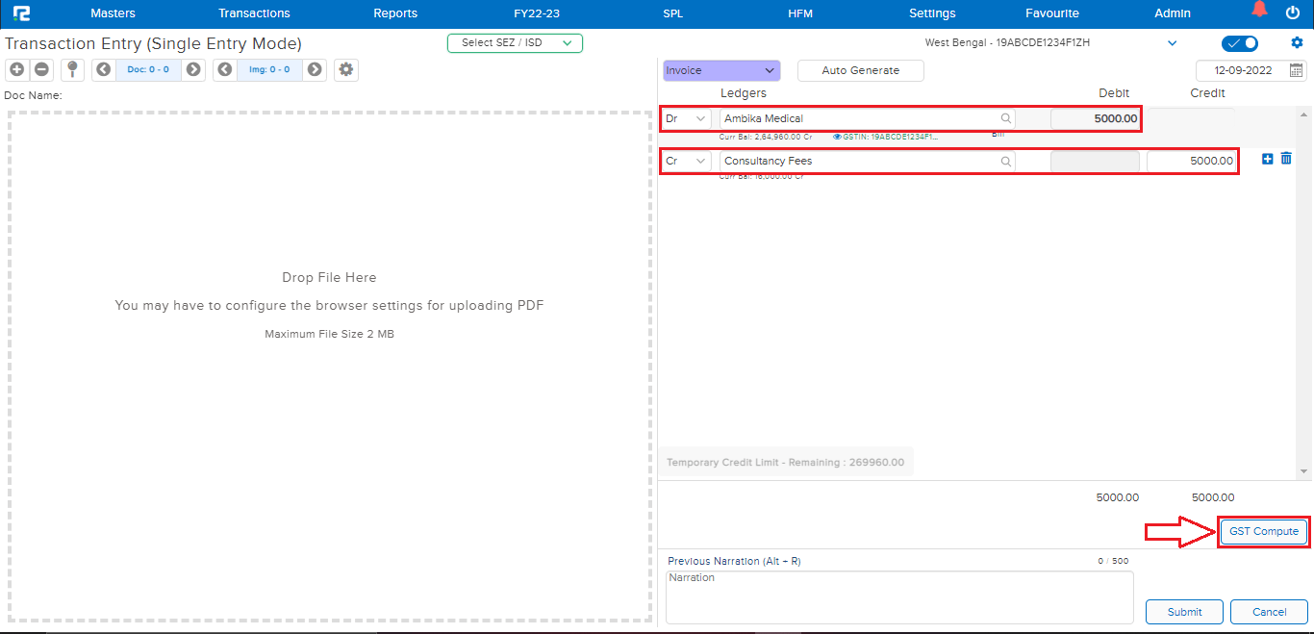Open the Reports menu
1314x634 pixels.
click(x=395, y=13)
